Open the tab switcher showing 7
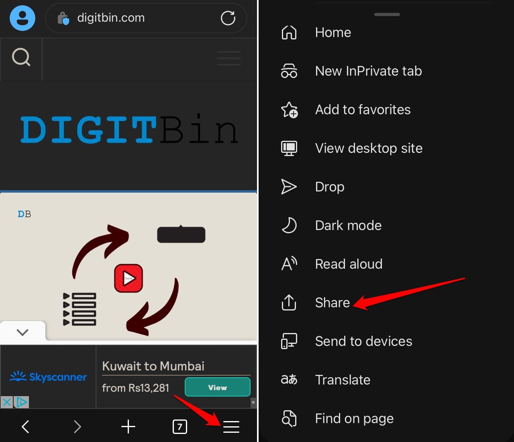The image size is (514, 442). (x=180, y=427)
